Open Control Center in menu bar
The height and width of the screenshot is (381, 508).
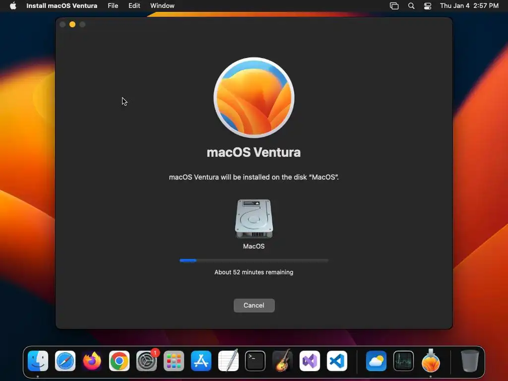click(428, 6)
